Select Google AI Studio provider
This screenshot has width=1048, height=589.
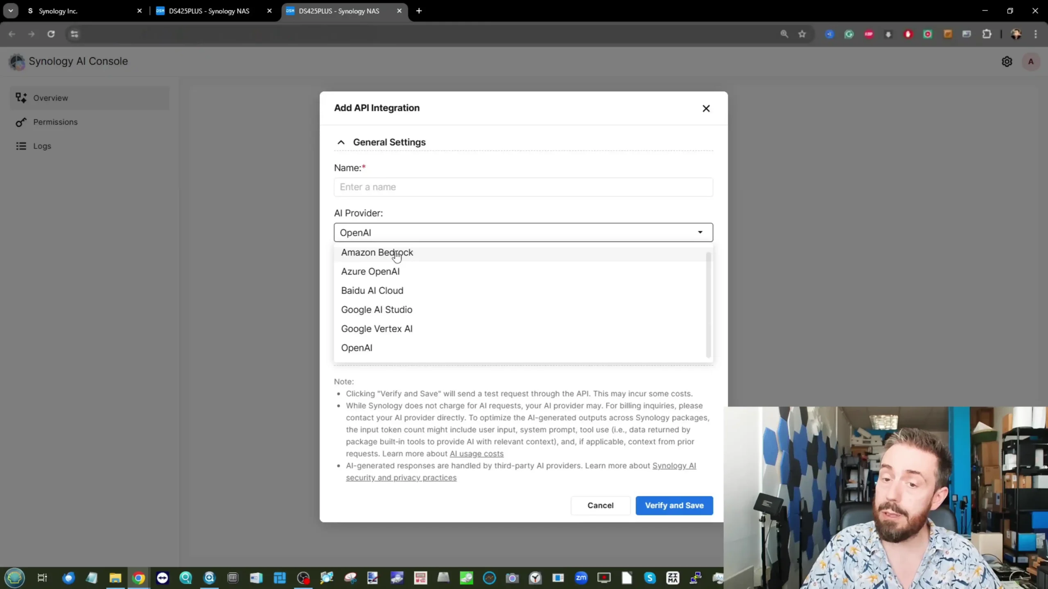pos(520,310)
